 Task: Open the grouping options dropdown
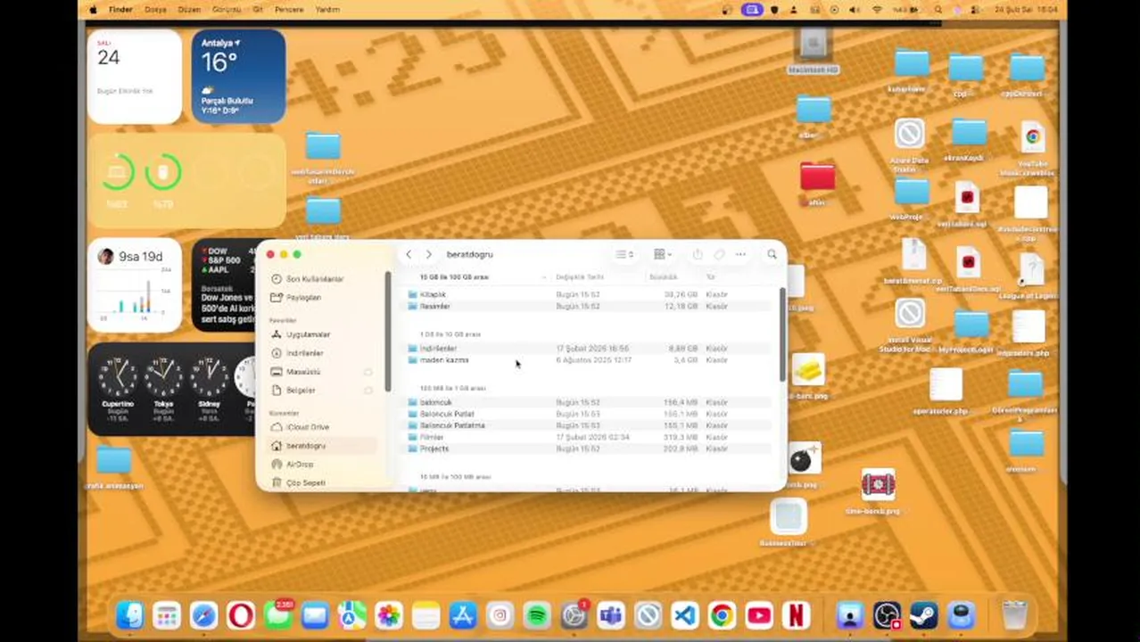pyautogui.click(x=662, y=254)
